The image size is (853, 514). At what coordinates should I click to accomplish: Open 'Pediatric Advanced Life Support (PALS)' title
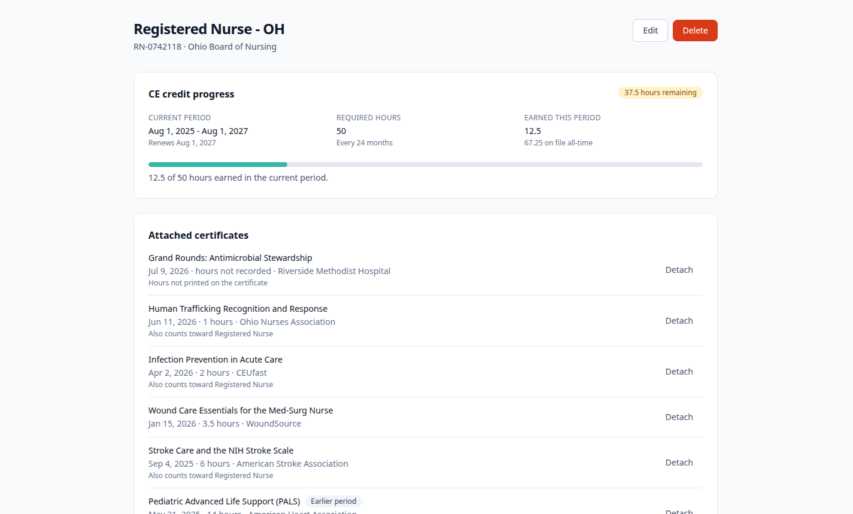click(224, 501)
